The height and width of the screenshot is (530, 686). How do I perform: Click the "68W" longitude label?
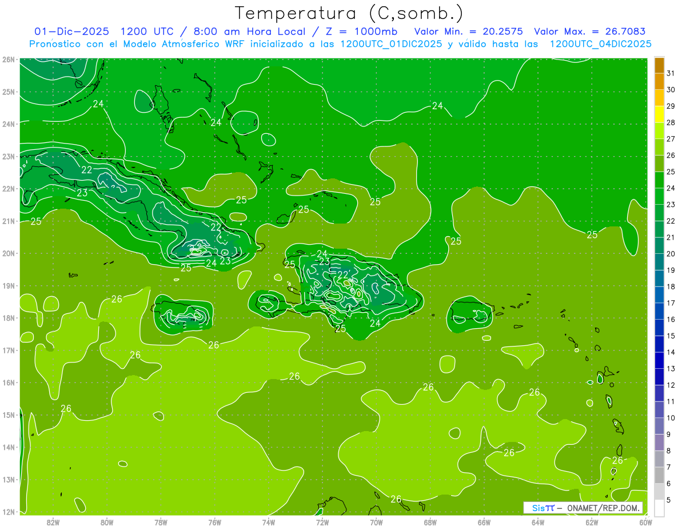pyautogui.click(x=430, y=521)
